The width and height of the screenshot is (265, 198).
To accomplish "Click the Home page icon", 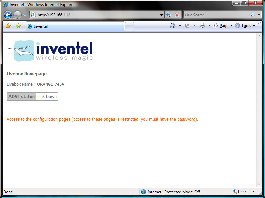I will point(172,26).
